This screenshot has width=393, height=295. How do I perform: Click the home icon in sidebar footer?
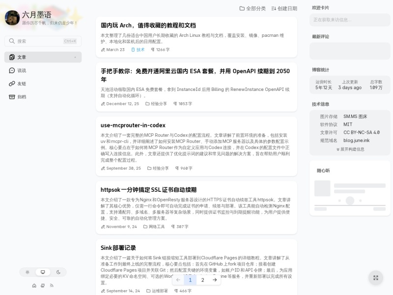click(x=34, y=286)
